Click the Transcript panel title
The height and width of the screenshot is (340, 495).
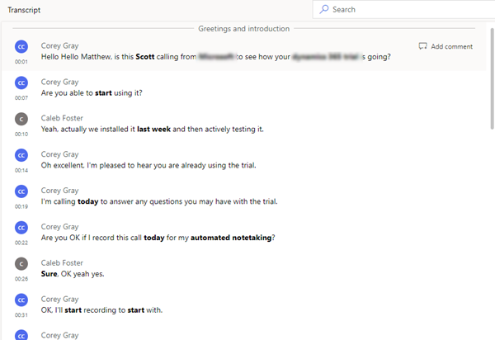24,10
